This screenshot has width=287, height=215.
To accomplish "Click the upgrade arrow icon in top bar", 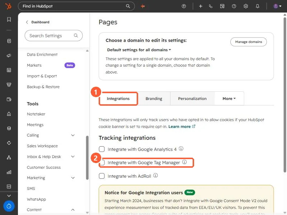I will click(184, 6).
